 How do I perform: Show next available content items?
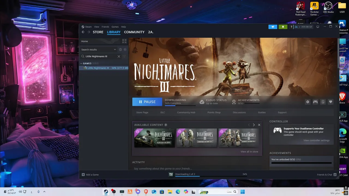[x=254, y=125]
